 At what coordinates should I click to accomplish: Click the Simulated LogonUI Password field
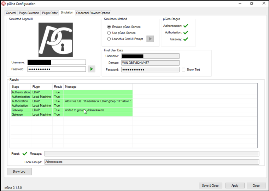tap(57, 69)
